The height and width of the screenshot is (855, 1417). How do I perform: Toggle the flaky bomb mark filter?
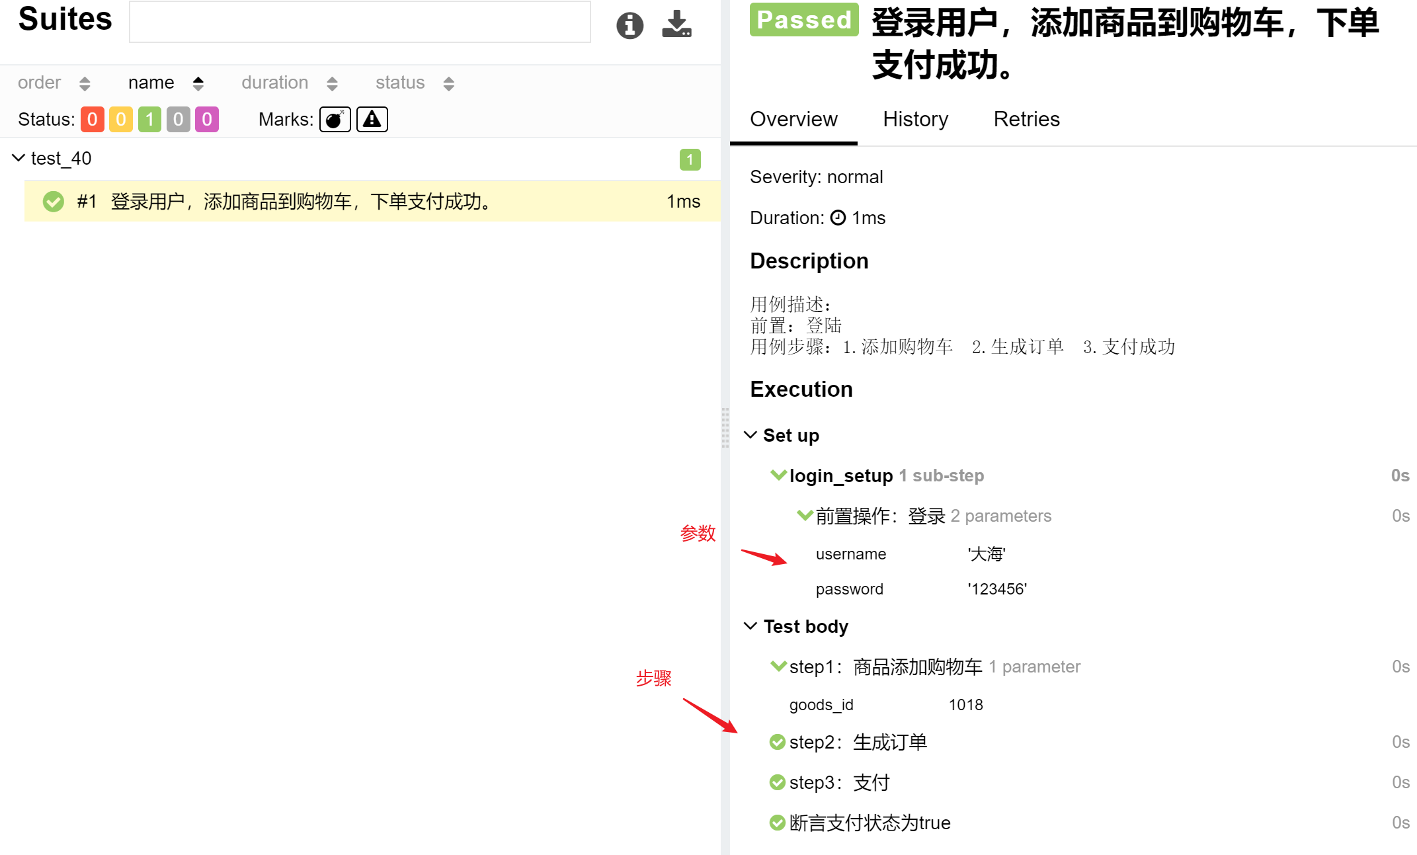[x=335, y=120]
